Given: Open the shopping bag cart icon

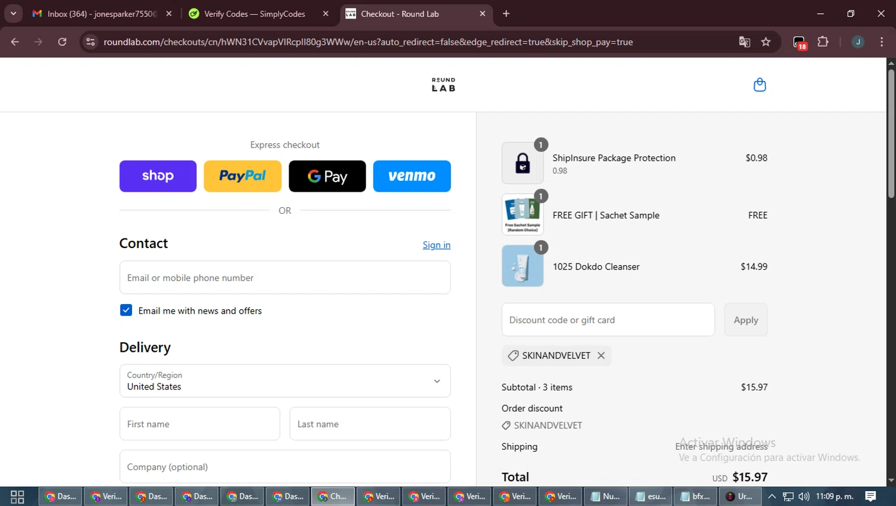Looking at the screenshot, I should coord(760,85).
